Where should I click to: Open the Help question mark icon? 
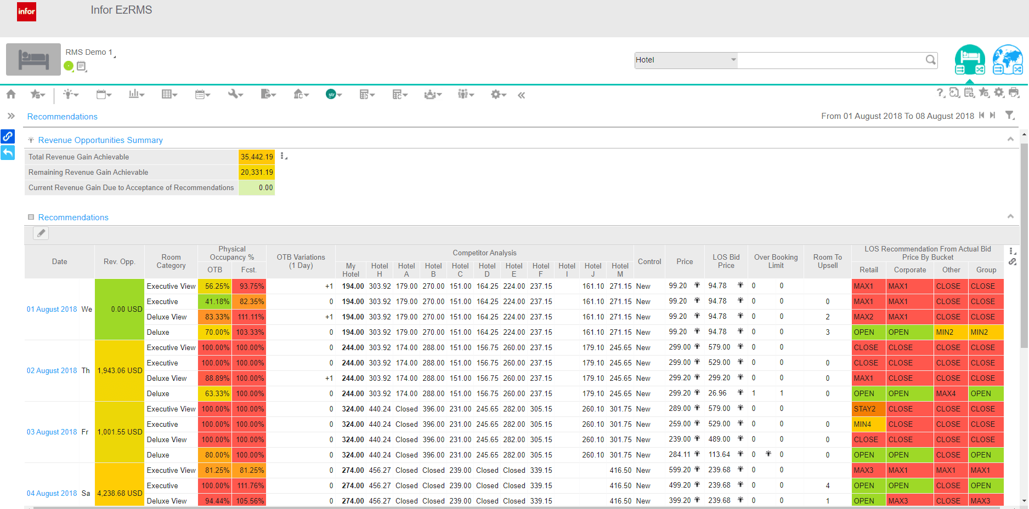pos(940,93)
